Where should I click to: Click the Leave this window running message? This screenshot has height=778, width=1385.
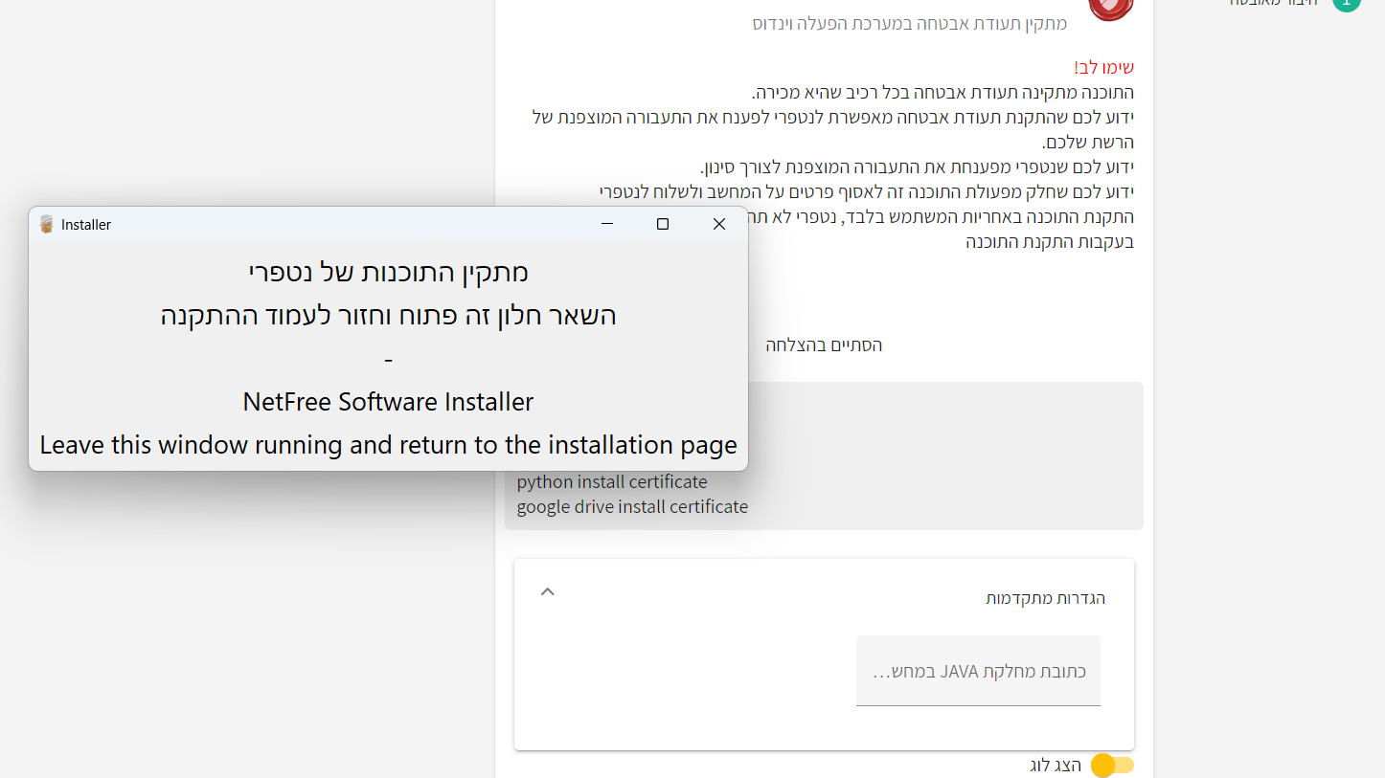coord(388,445)
